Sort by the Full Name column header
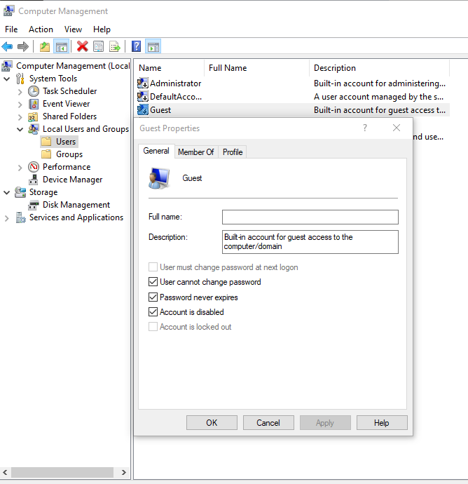The image size is (468, 484). [256, 68]
